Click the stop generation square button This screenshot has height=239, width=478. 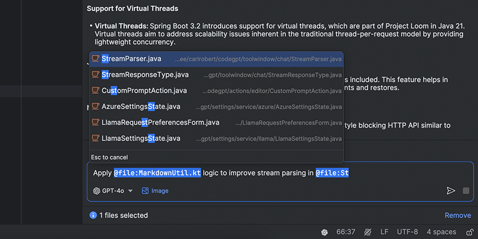[466, 191]
